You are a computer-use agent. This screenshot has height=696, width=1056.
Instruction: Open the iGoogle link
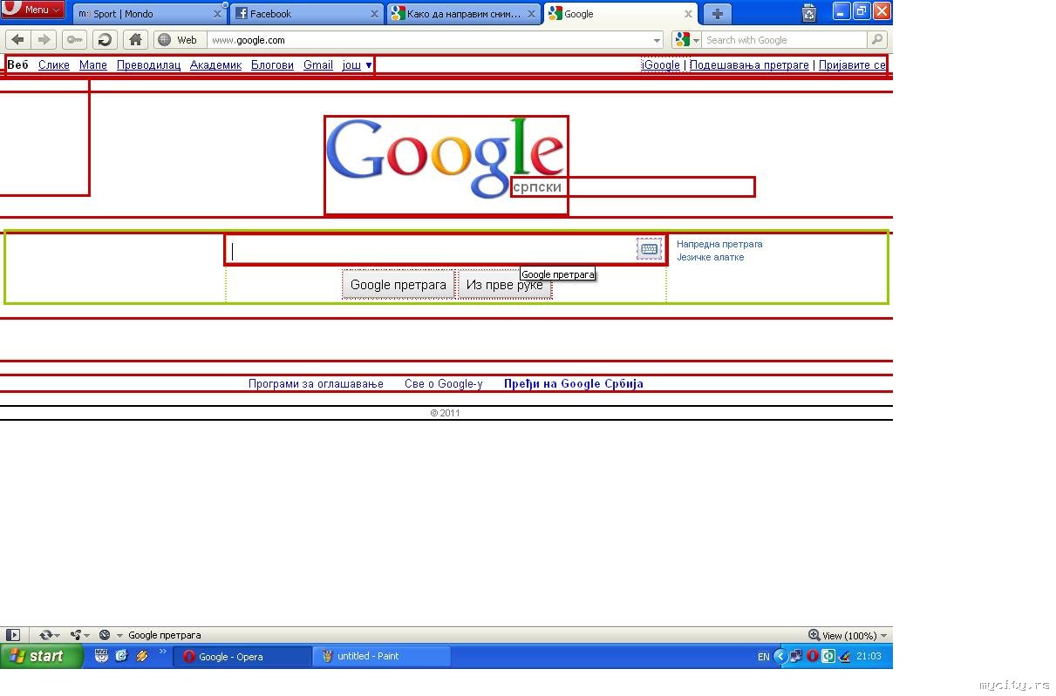pyautogui.click(x=661, y=65)
